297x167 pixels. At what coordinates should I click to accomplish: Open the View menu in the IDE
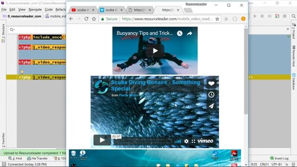click(x=22, y=9)
